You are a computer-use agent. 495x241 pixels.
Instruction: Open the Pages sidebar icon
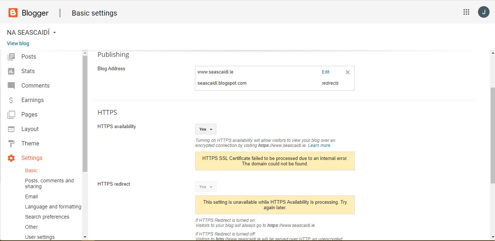(x=12, y=114)
